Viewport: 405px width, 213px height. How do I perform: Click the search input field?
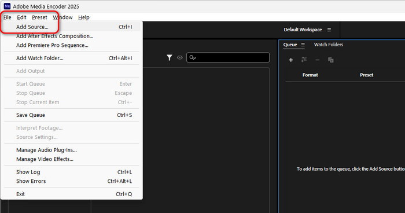[228, 57]
